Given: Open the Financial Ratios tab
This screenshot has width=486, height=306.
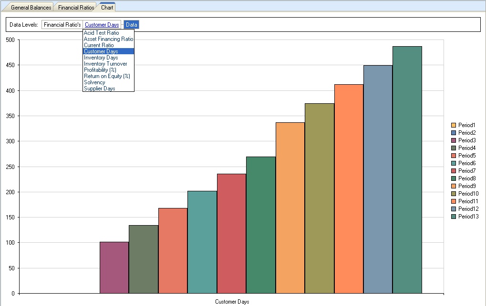Looking at the screenshot, I should [75, 8].
